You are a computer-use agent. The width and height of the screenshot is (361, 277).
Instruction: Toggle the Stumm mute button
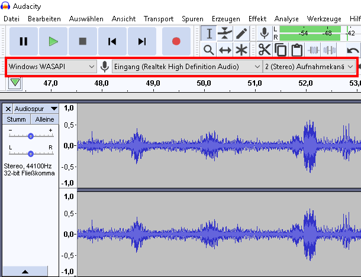tap(16, 119)
